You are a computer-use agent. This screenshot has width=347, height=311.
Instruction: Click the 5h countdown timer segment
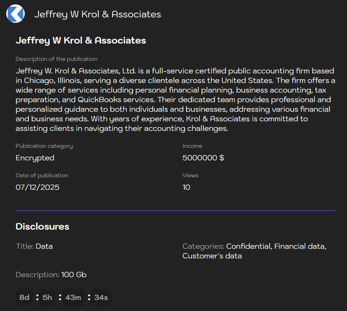[x=47, y=297]
